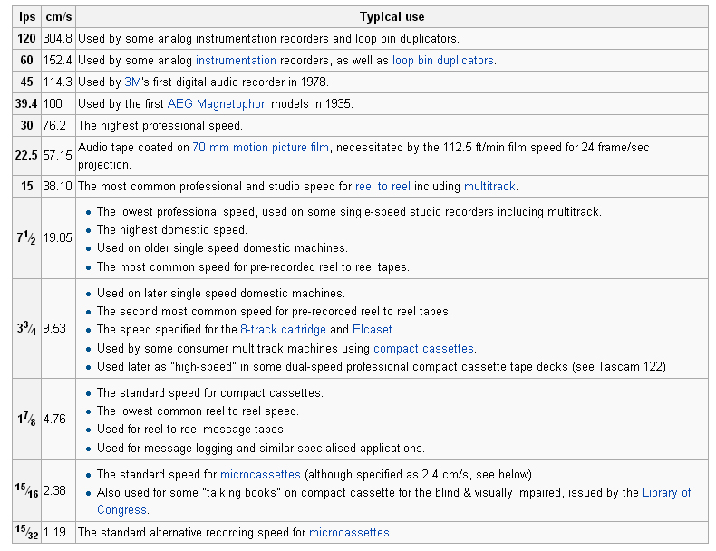Select the 304.8 cm/s value cell
The image size is (716, 551).
pos(57,39)
